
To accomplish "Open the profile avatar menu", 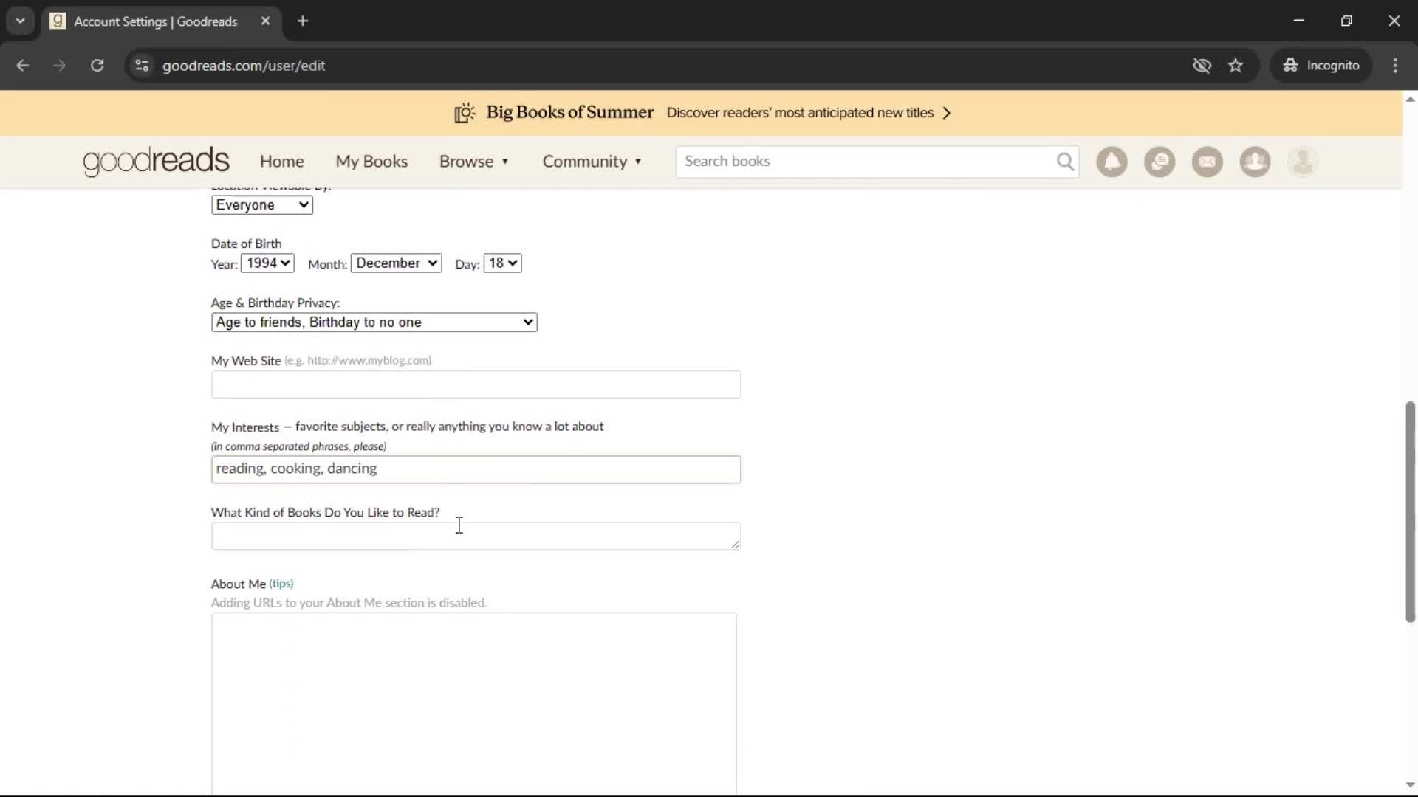I will click(x=1303, y=162).
